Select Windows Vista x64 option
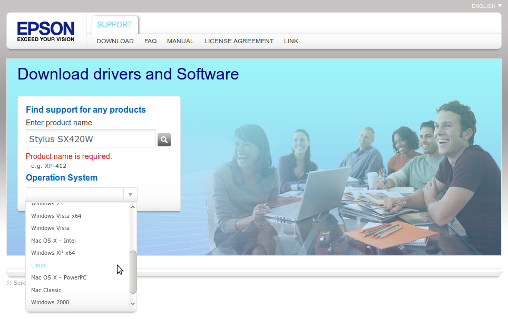This screenshot has height=319, width=508. [56, 216]
